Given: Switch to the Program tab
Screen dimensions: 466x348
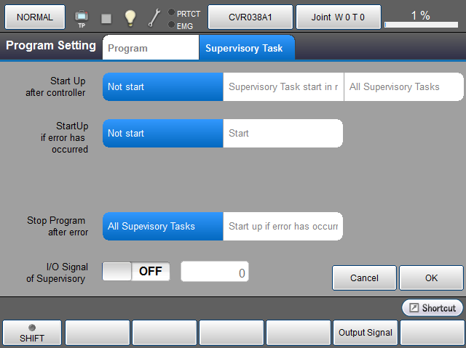Looking at the screenshot, I should pyautogui.click(x=151, y=49).
